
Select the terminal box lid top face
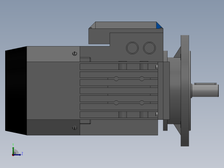click(x=126, y=25)
